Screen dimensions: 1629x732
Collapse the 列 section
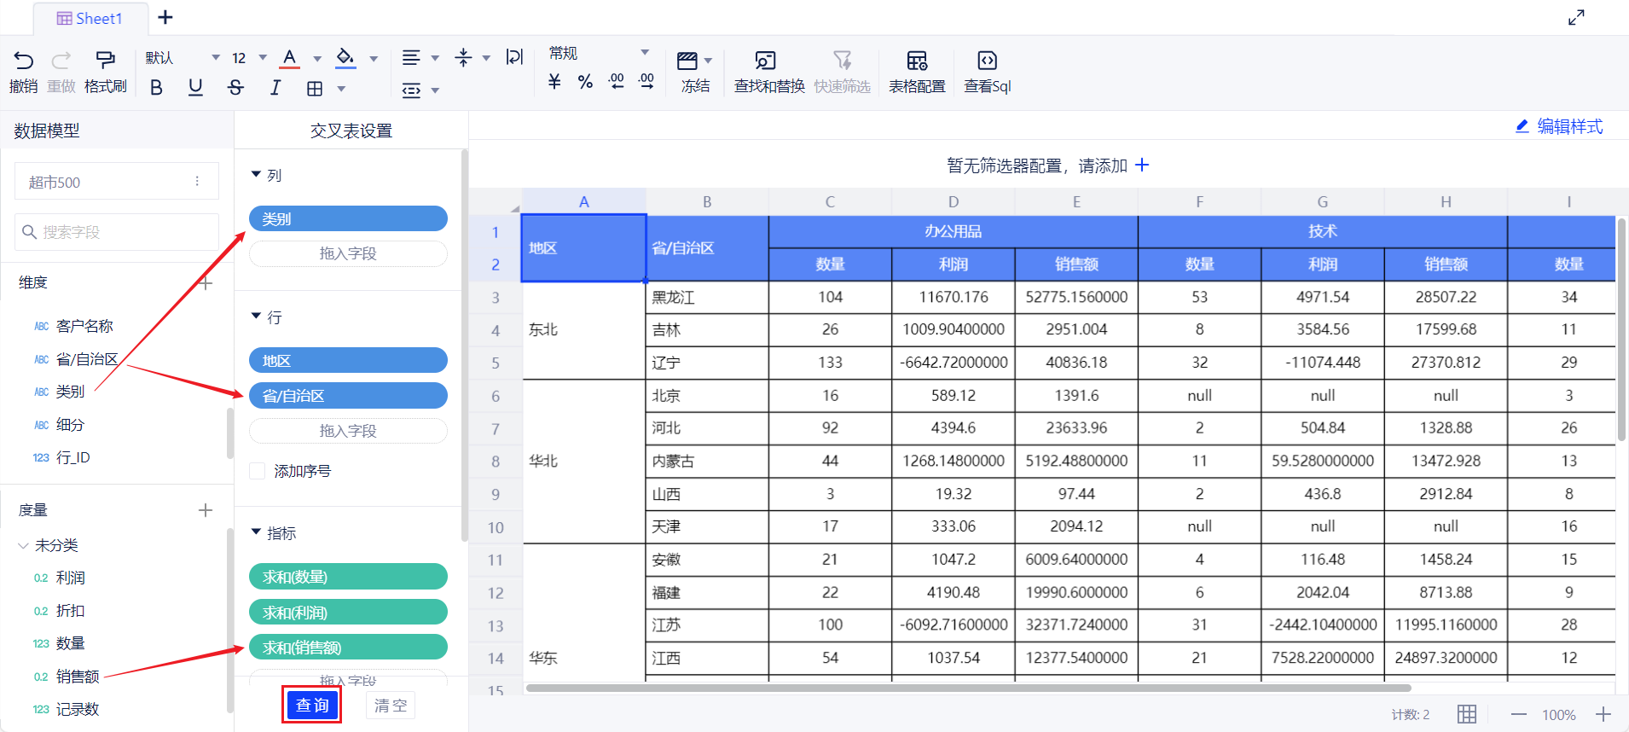click(x=256, y=175)
